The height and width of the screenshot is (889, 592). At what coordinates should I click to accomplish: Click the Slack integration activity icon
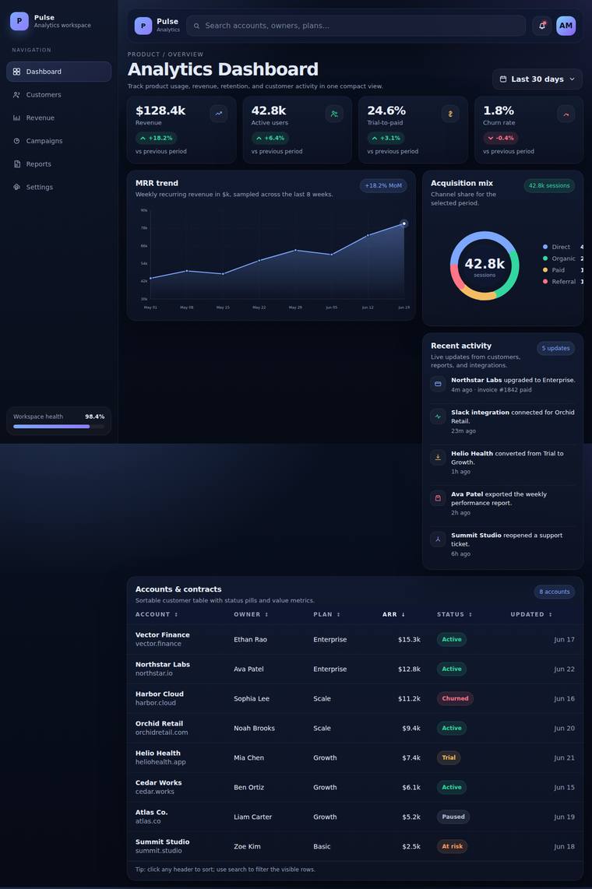[x=438, y=416]
